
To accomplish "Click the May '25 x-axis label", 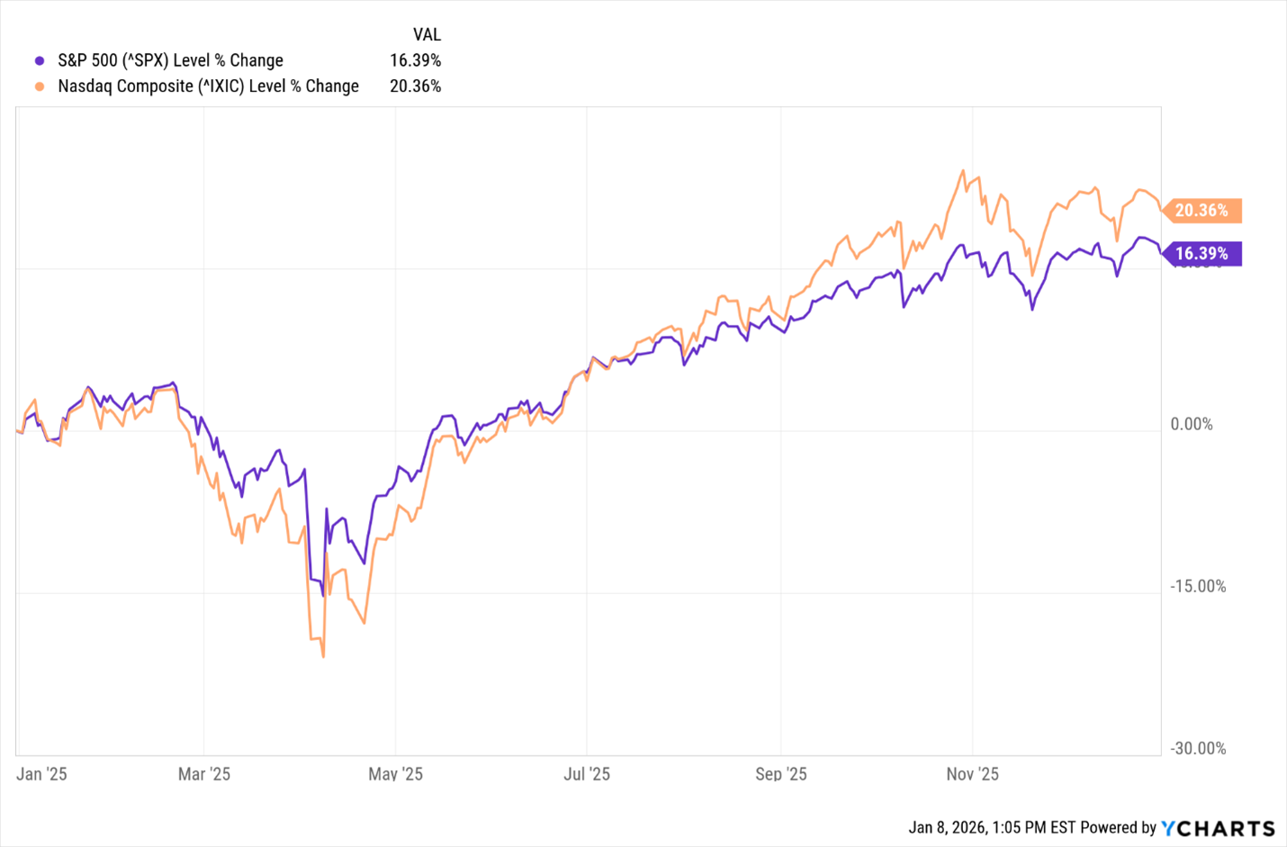I will pyautogui.click(x=395, y=774).
